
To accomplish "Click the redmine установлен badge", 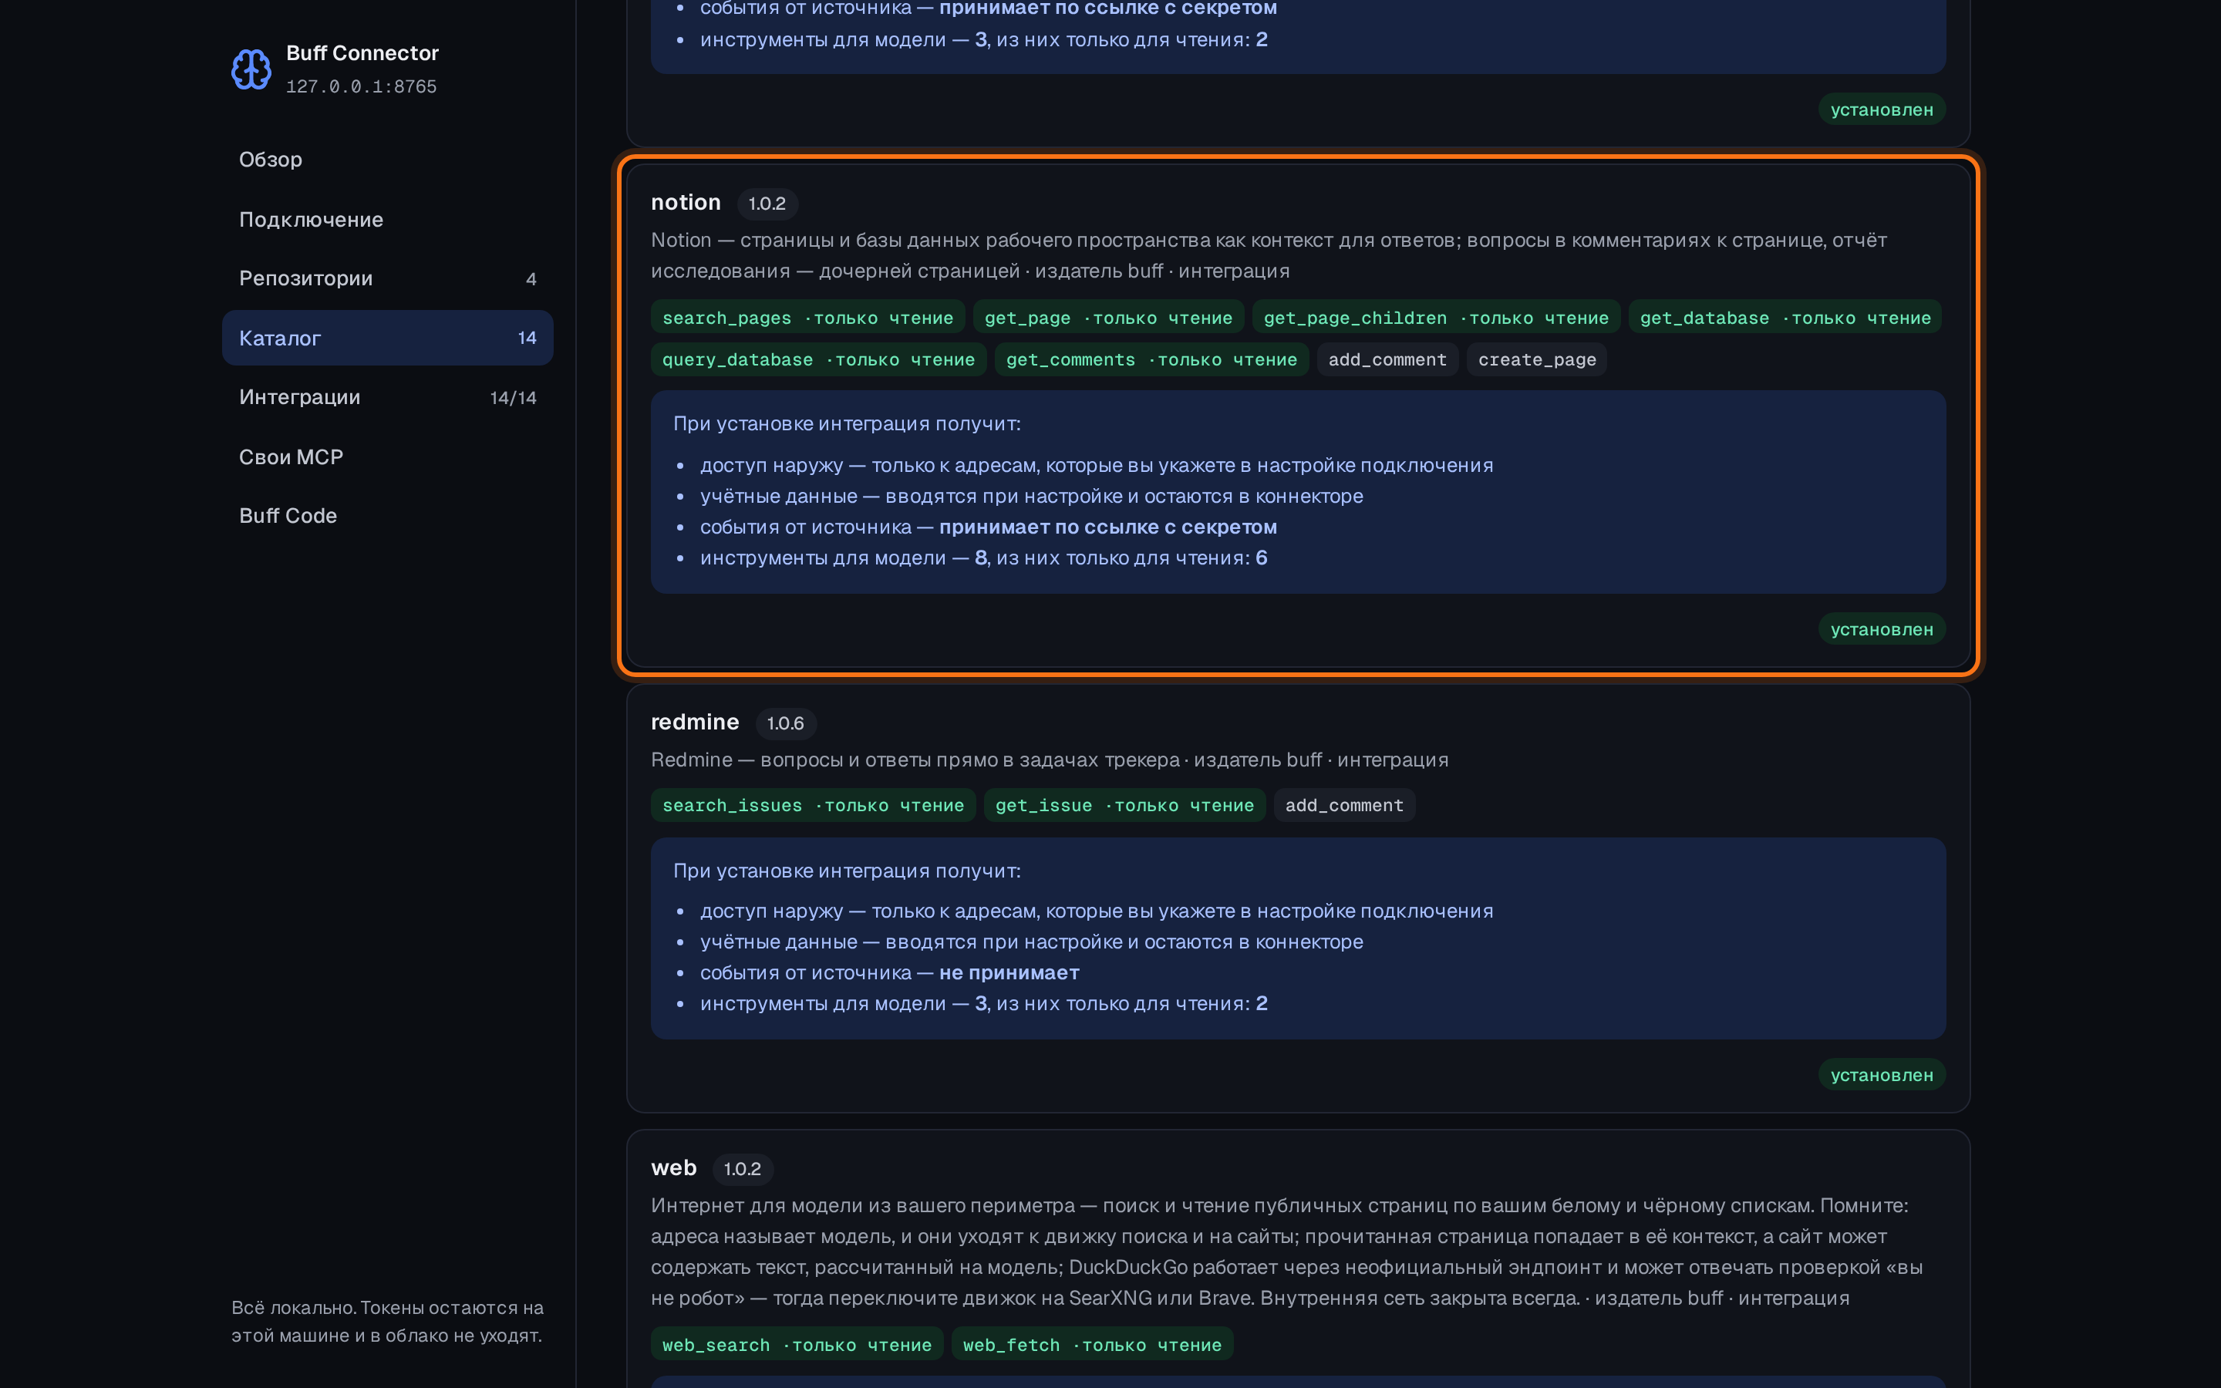I will click(x=1882, y=1075).
